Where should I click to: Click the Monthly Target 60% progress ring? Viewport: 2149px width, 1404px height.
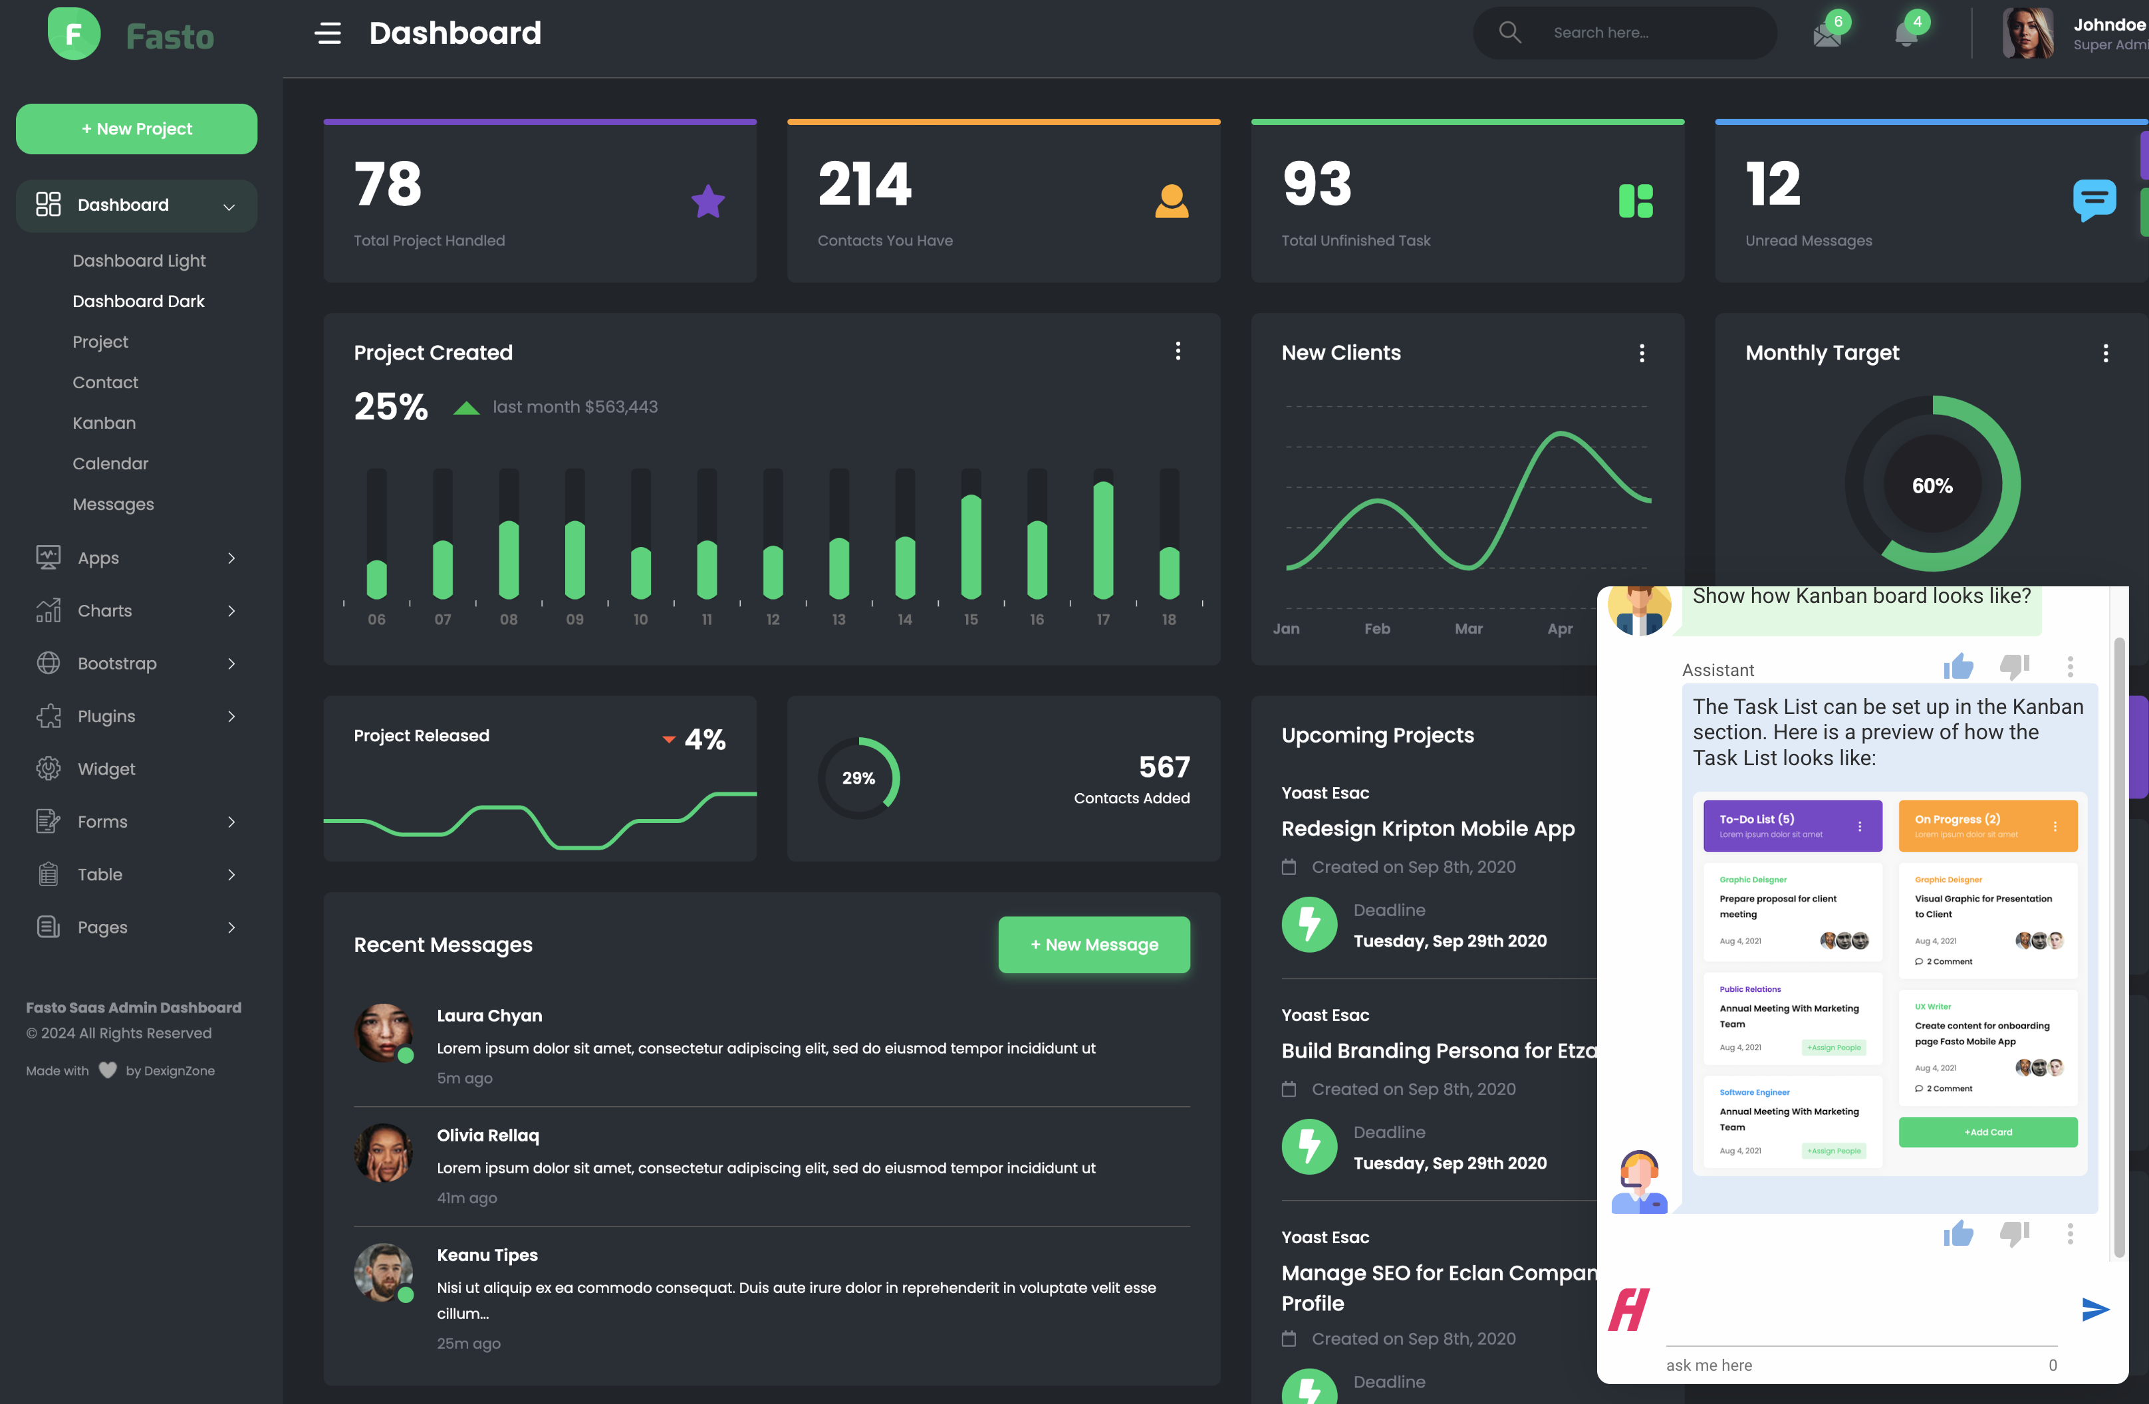coord(1932,484)
